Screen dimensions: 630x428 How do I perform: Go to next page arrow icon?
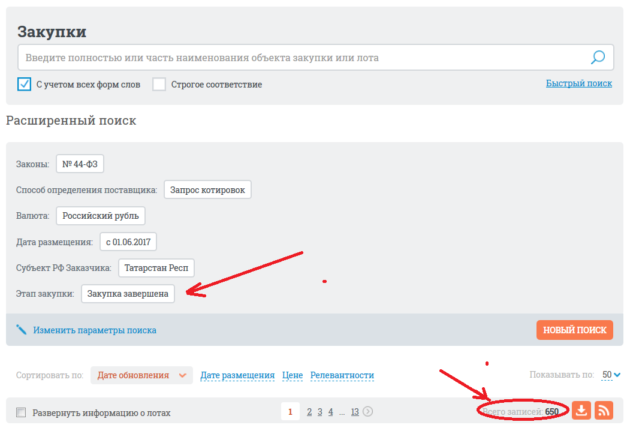tap(368, 411)
